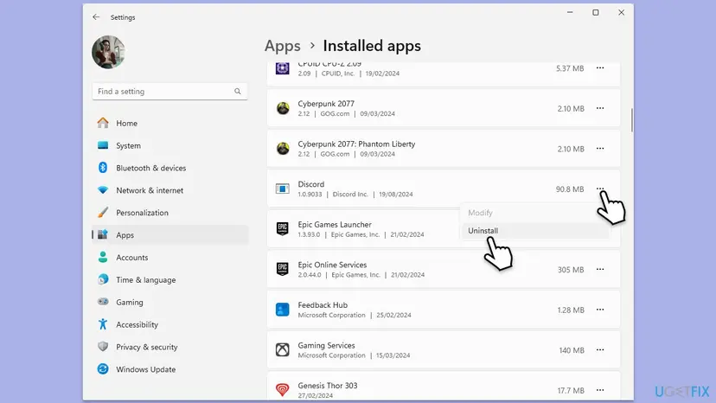This screenshot has width=716, height=403.
Task: Click the Home house icon
Action: [x=103, y=123]
